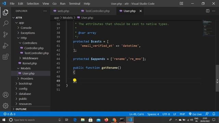Open the File menu
The image size is (219, 123).
(12, 4)
